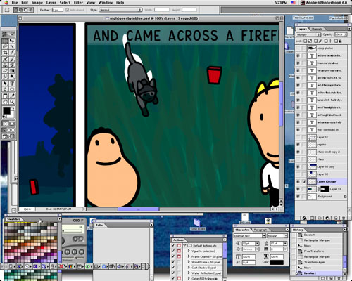Screen dimensions: 352x281
Task: Select the Magic Wand tool
Action: [x=12, y=46]
